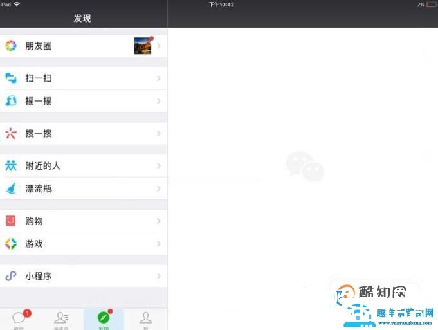438x330 pixels.
Task: Open the chevron on 购物 row
Action: [159, 221]
